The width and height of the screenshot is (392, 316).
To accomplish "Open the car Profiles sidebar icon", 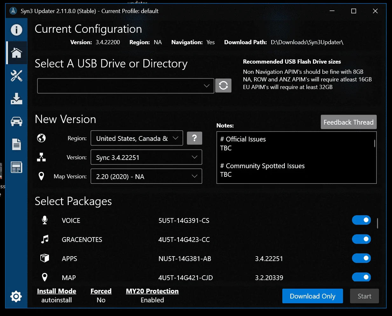I will tap(17, 121).
